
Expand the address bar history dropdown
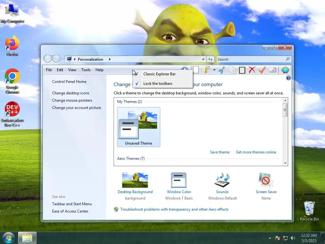click(203, 59)
